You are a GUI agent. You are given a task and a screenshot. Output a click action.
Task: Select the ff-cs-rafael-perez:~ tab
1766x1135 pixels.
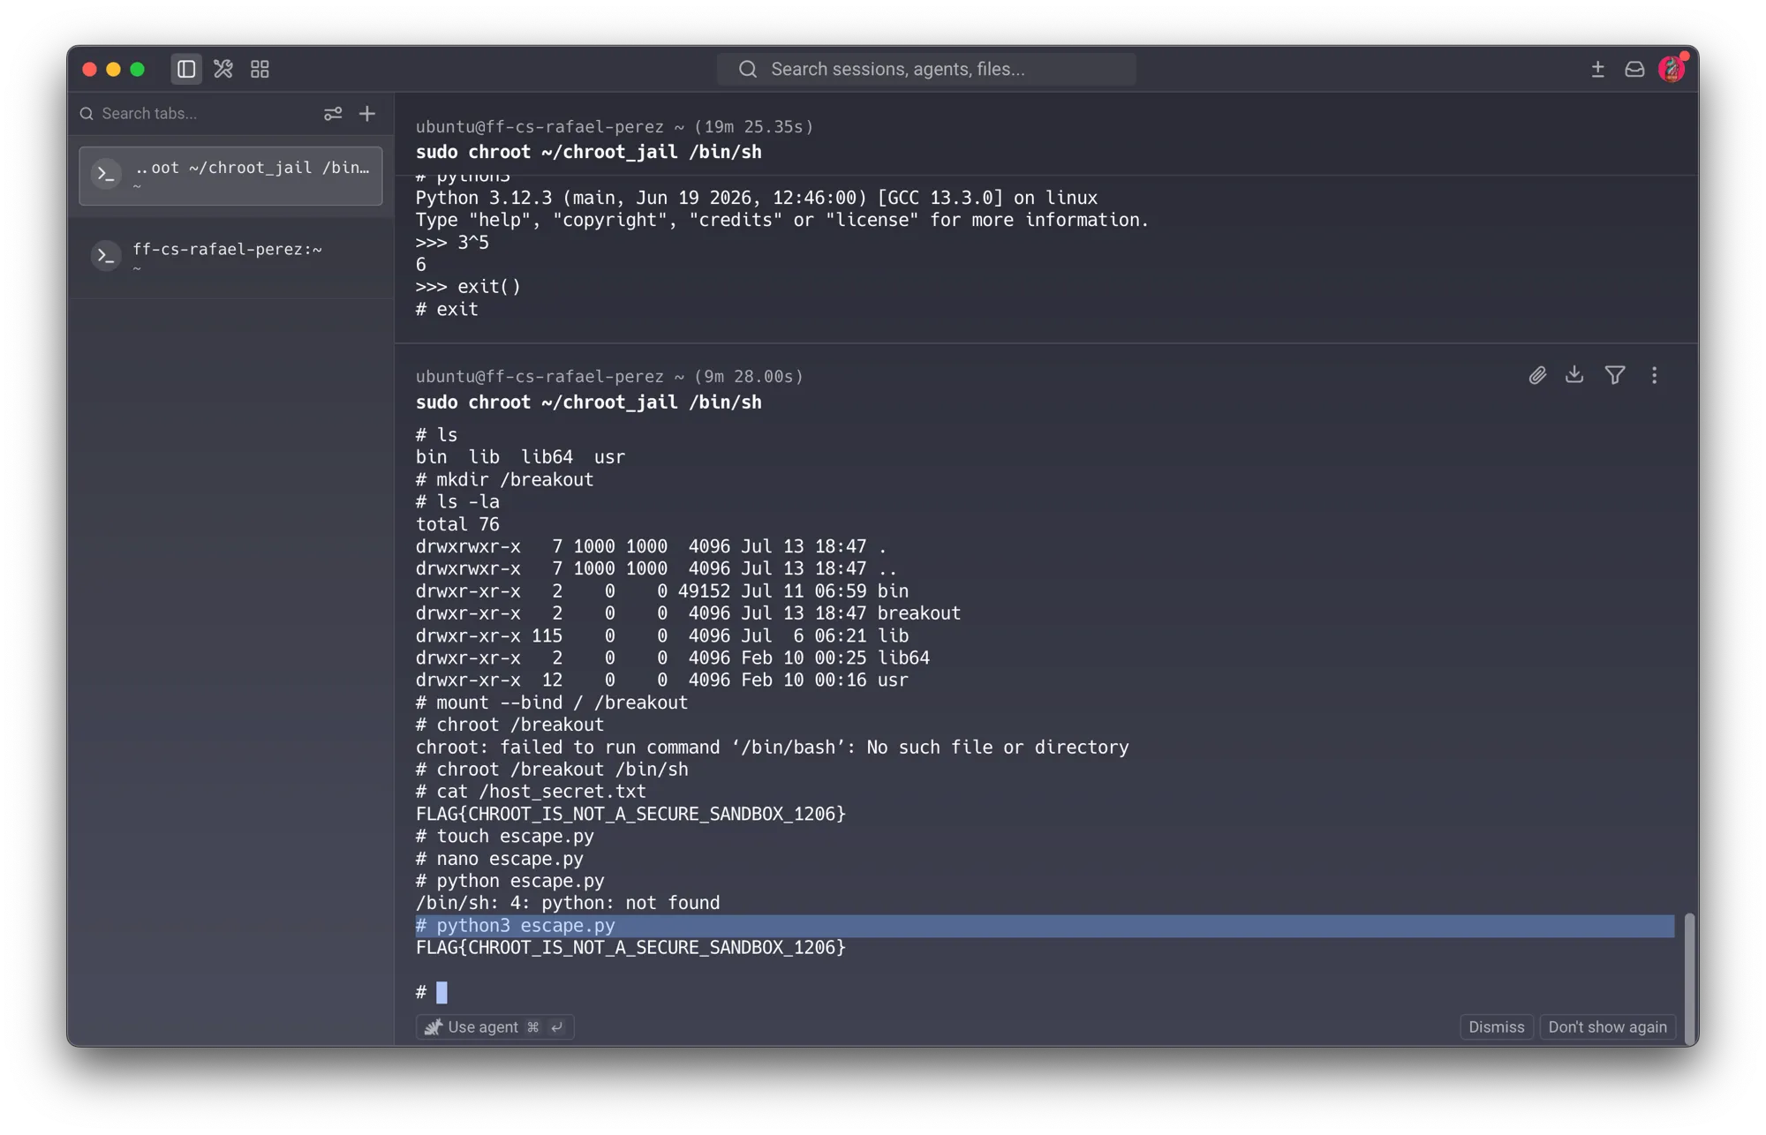[230, 256]
